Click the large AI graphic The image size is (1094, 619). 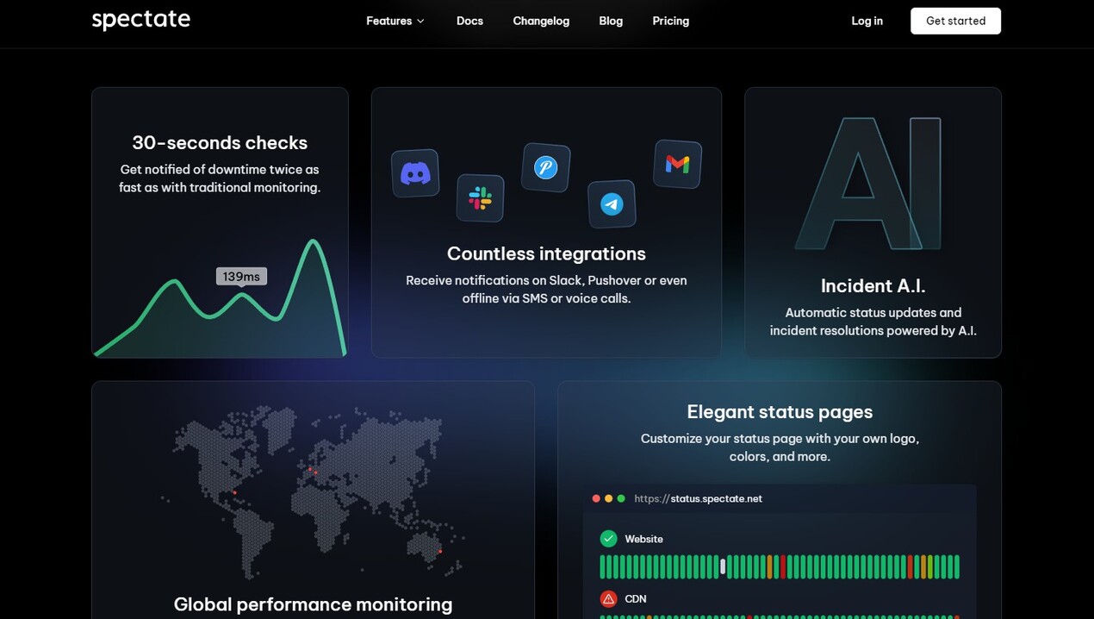(868, 184)
